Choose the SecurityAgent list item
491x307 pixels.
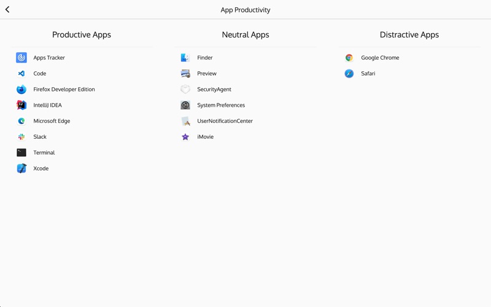(245, 89)
